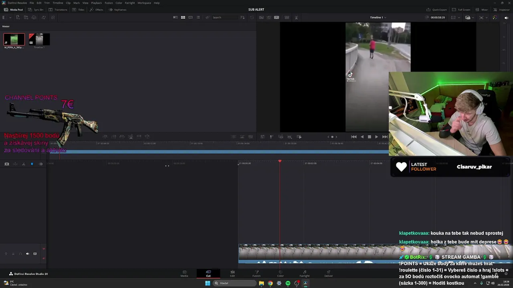The width and height of the screenshot is (513, 288).
Task: Open the Workspace menu
Action: pos(144,3)
